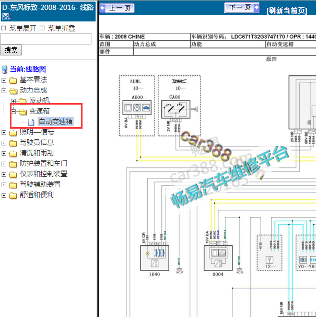Click the 舒适和便利 folder icon

point(13,196)
